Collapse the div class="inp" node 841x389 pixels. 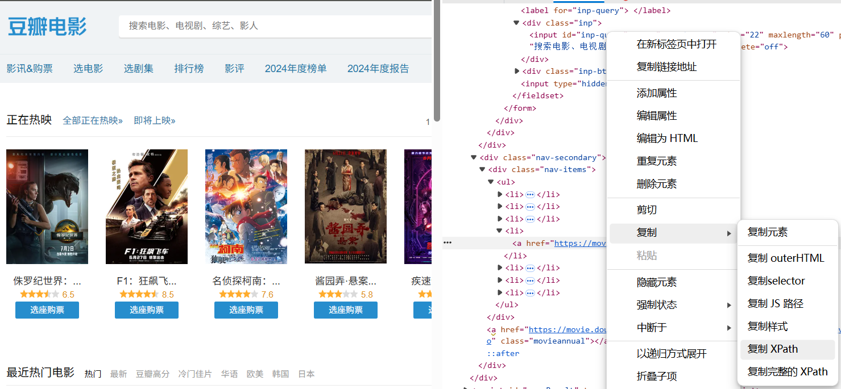pos(516,23)
